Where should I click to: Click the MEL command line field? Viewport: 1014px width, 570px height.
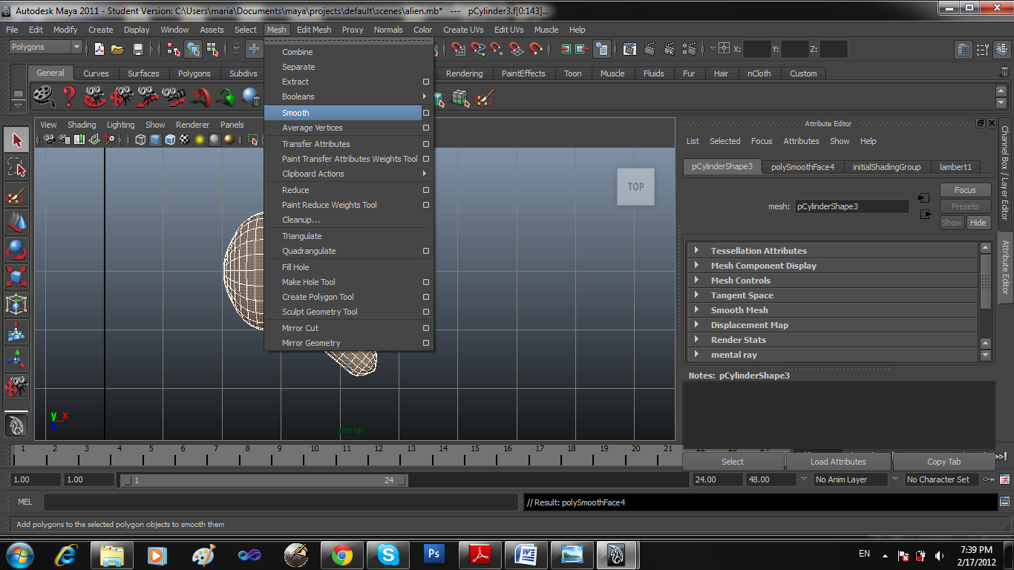click(281, 502)
